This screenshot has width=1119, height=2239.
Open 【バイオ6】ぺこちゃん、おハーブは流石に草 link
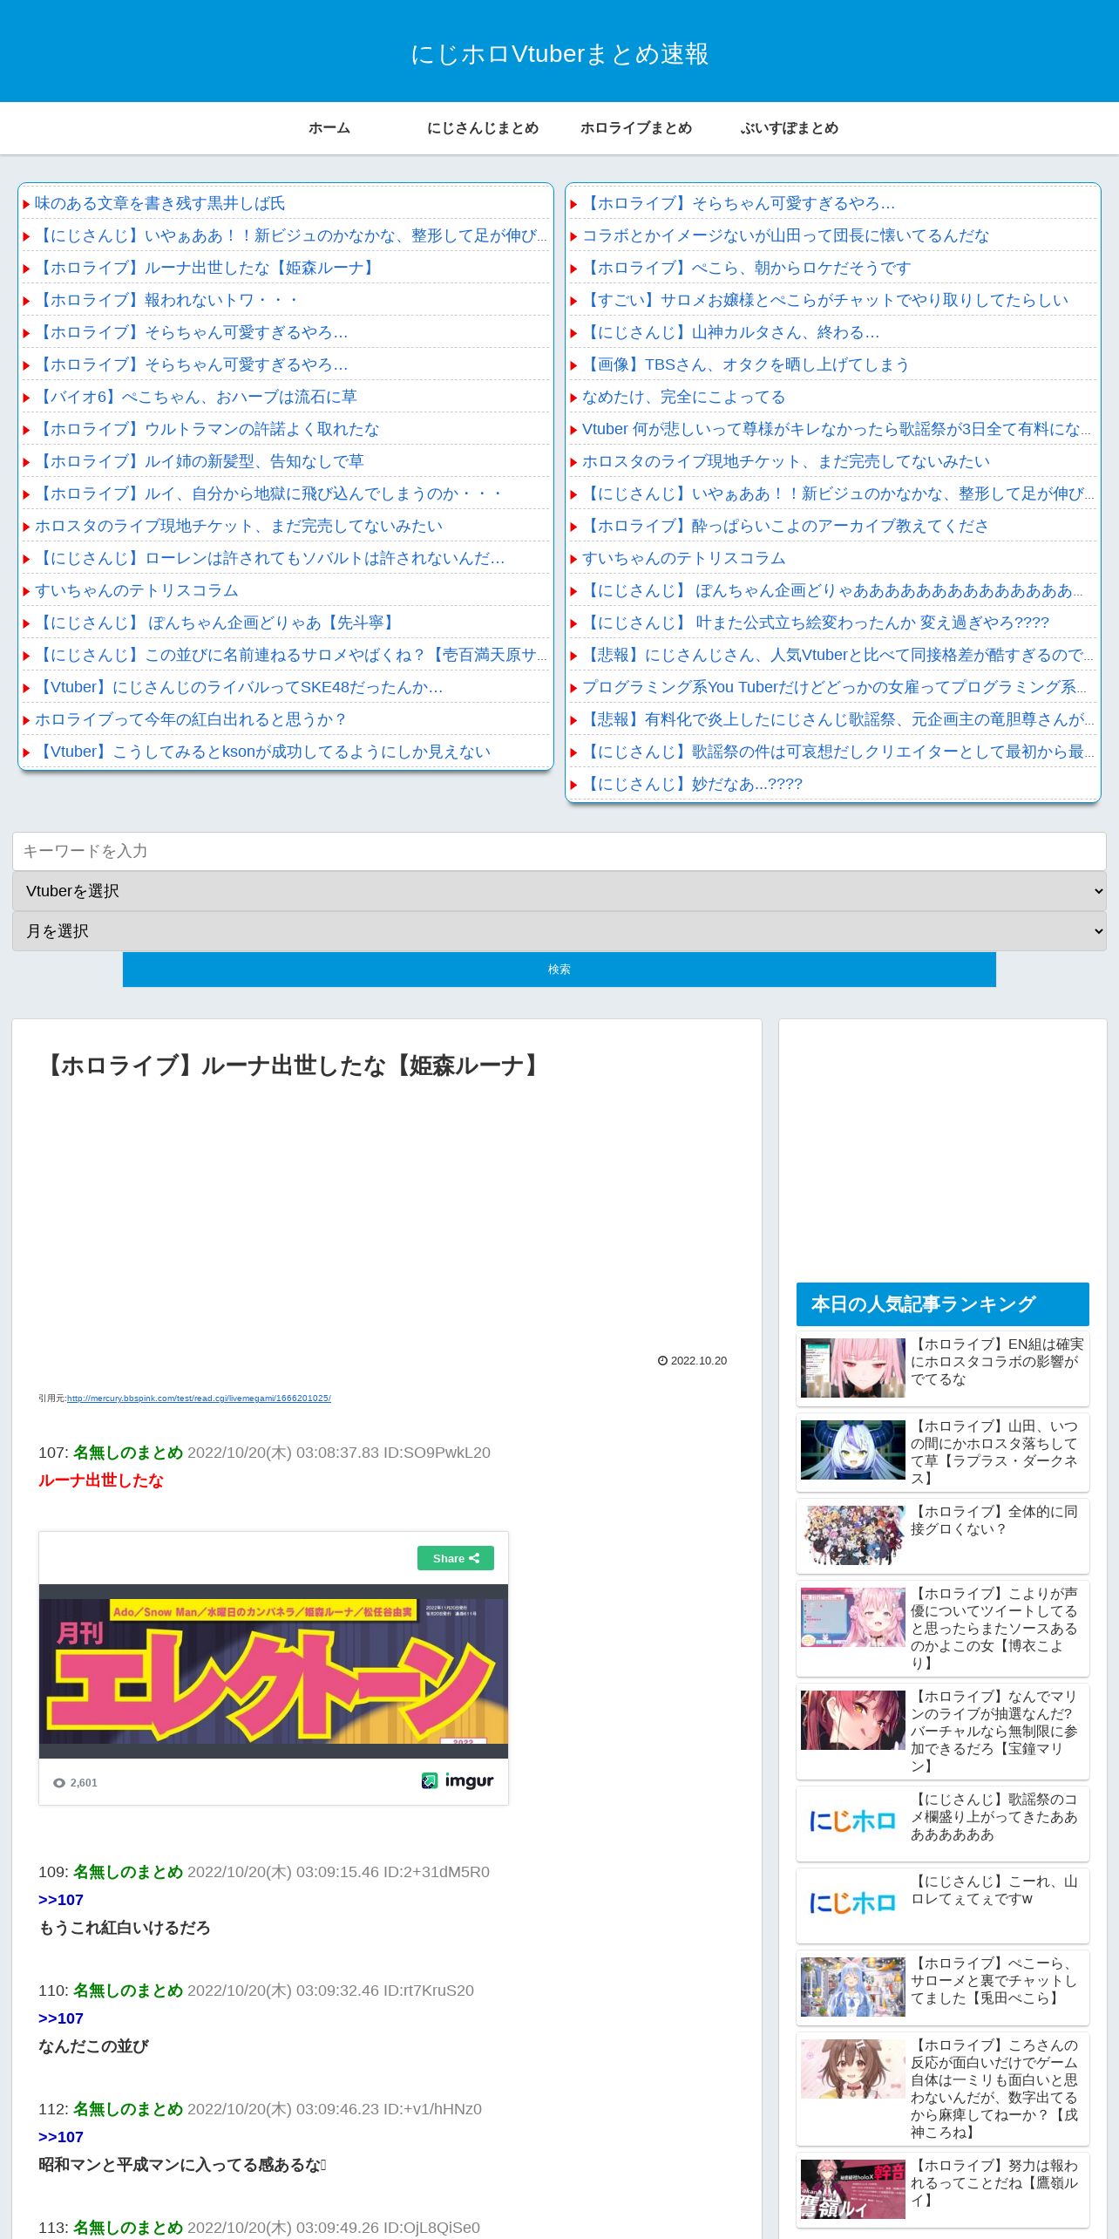point(196,397)
